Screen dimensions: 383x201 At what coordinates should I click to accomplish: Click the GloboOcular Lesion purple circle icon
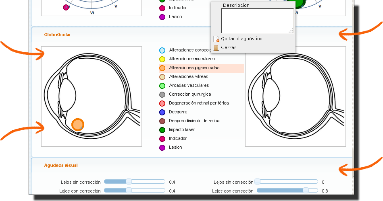162,148
